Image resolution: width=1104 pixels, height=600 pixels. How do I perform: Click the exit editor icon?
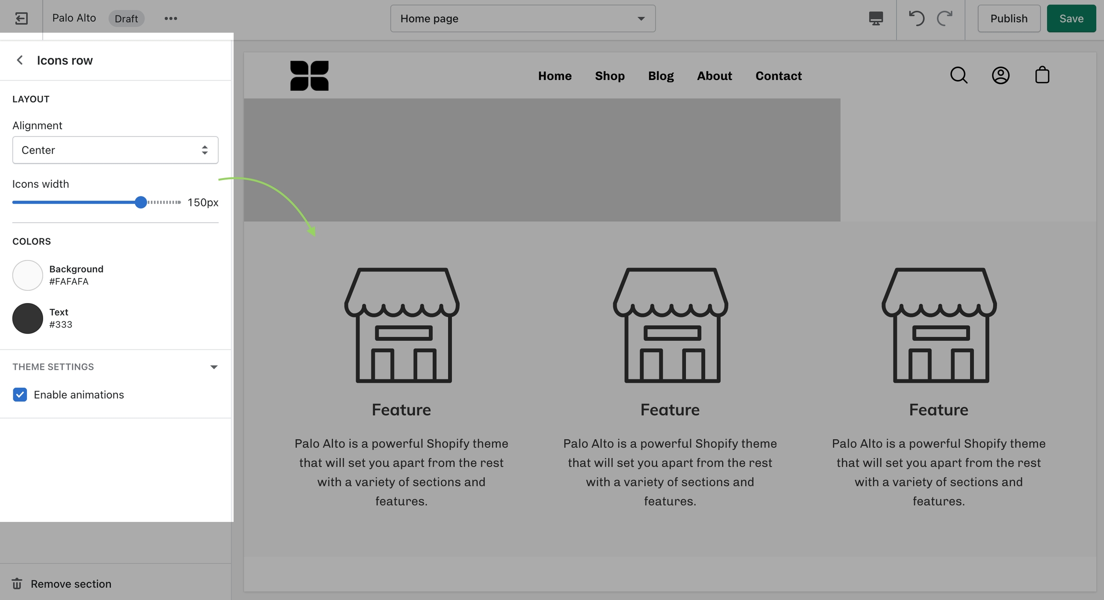coord(21,18)
